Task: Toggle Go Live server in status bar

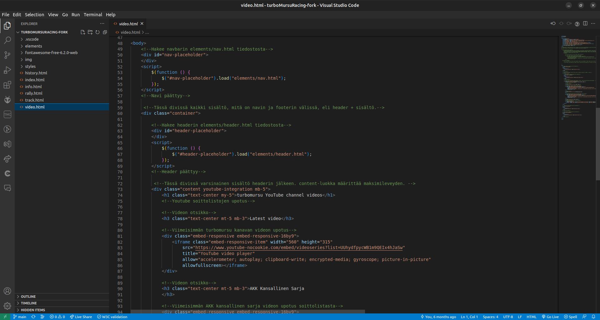Action: (x=550, y=317)
